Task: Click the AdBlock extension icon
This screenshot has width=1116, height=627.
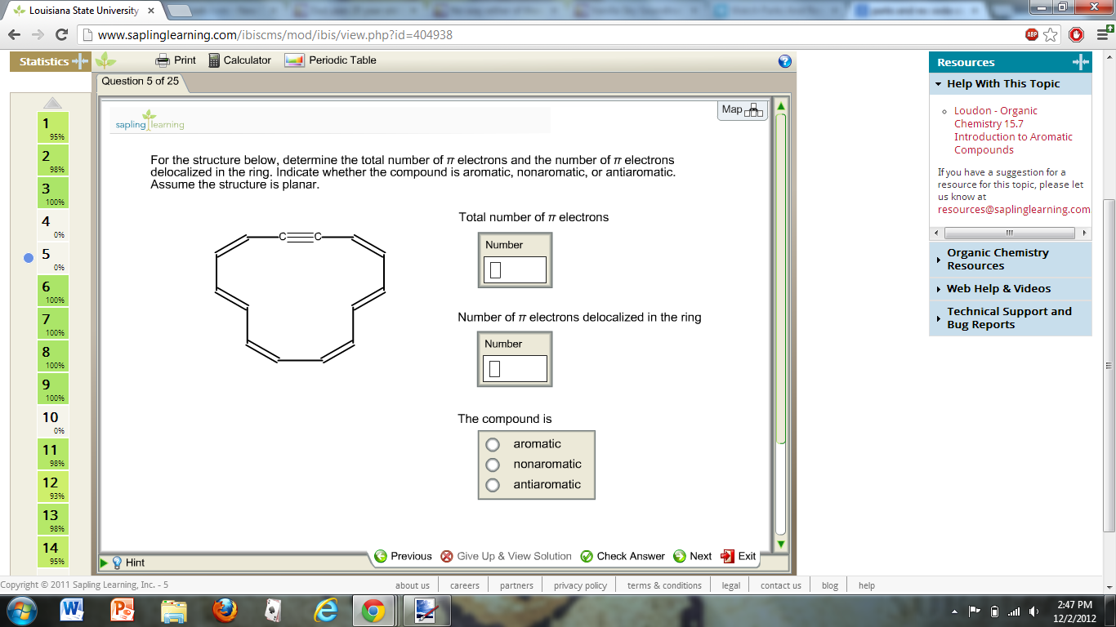Action: (1032, 35)
